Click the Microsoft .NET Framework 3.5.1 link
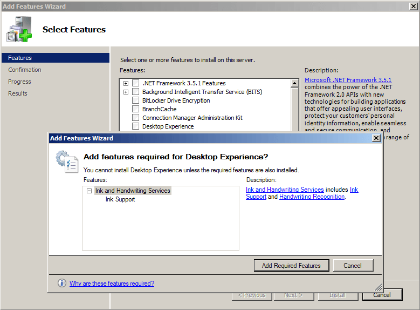The width and height of the screenshot is (420, 310). pos(348,80)
